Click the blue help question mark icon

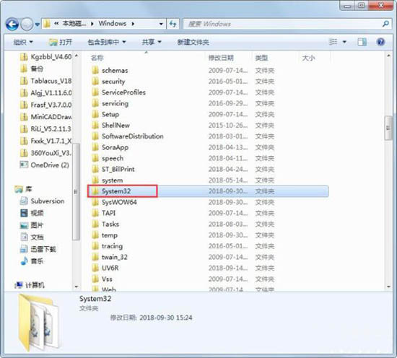click(x=380, y=42)
